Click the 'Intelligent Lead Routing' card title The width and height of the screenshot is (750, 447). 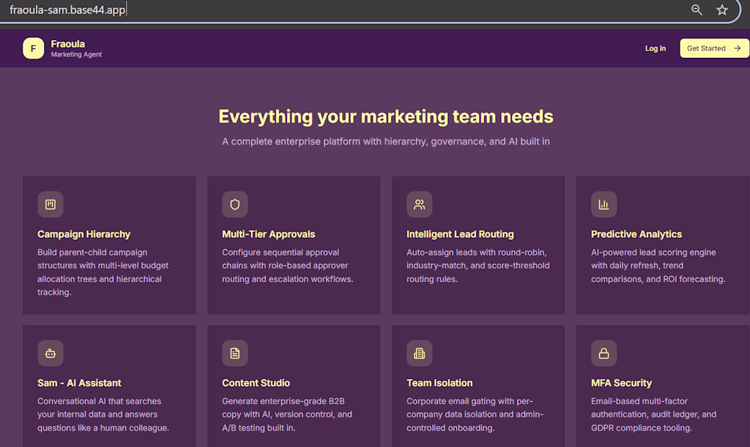pos(460,234)
